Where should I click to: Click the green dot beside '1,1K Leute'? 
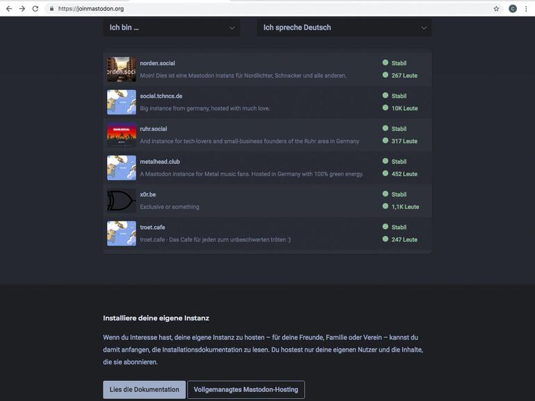click(385, 206)
